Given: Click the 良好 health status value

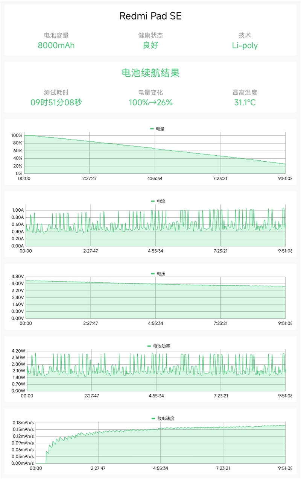Looking at the screenshot, I should click(x=150, y=45).
